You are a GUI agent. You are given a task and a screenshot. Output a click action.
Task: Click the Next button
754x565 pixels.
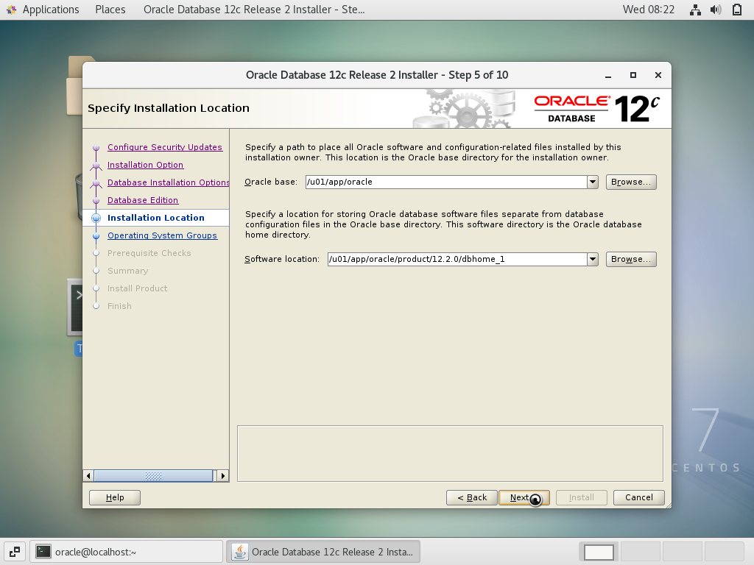(x=524, y=498)
